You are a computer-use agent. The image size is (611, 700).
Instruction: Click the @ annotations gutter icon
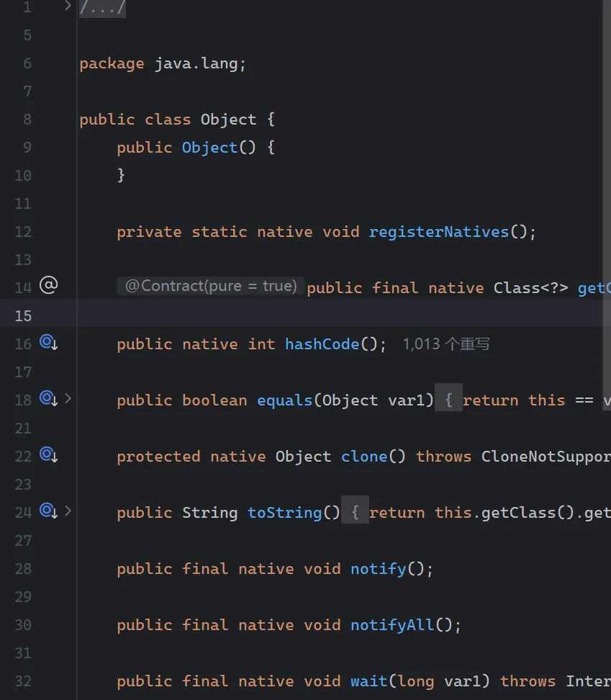(48, 286)
